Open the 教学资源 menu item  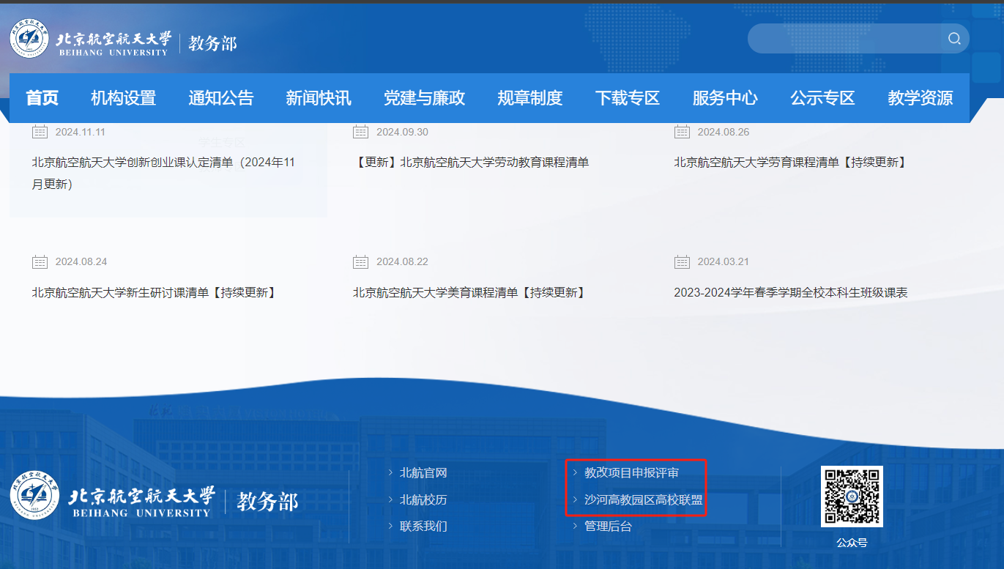coord(920,98)
